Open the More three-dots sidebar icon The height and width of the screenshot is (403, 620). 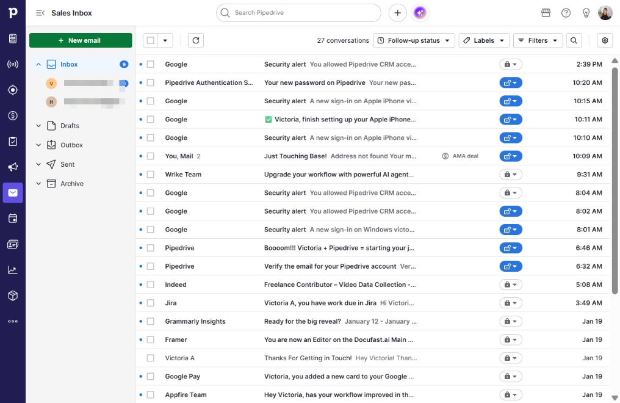click(13, 321)
